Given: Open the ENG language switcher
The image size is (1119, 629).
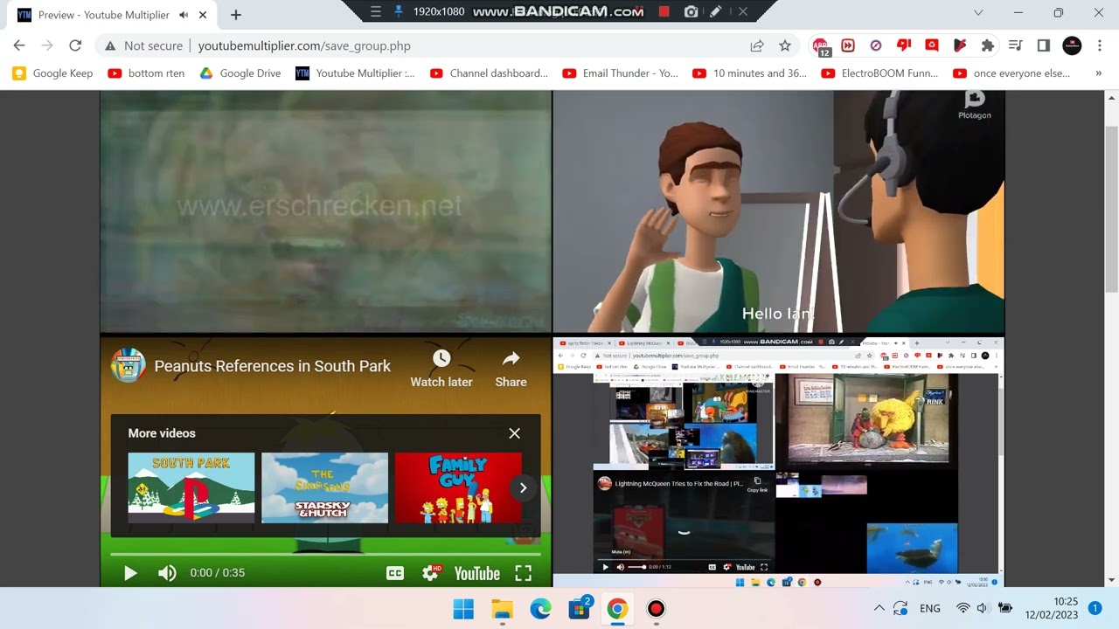Looking at the screenshot, I should [x=930, y=608].
